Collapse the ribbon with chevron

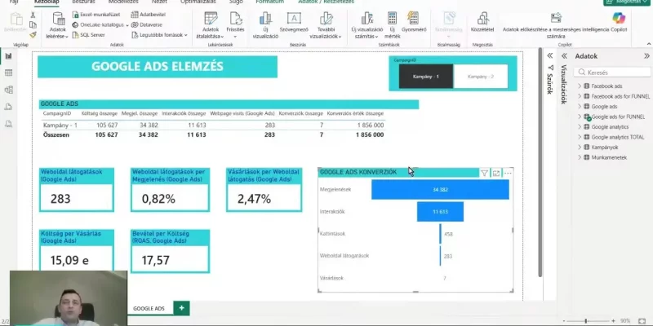point(649,44)
